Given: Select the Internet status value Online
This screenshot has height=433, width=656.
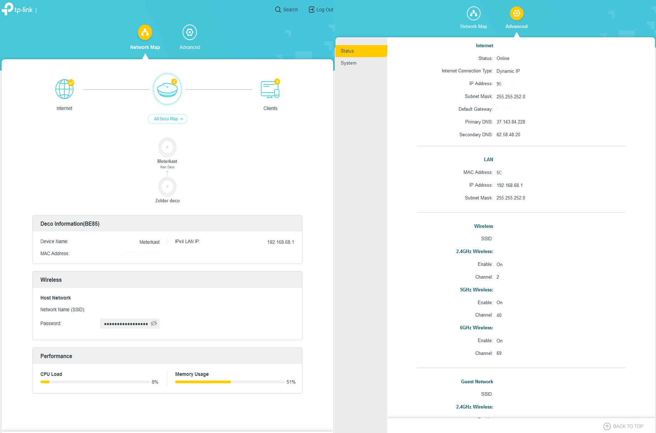Looking at the screenshot, I should tap(503, 58).
